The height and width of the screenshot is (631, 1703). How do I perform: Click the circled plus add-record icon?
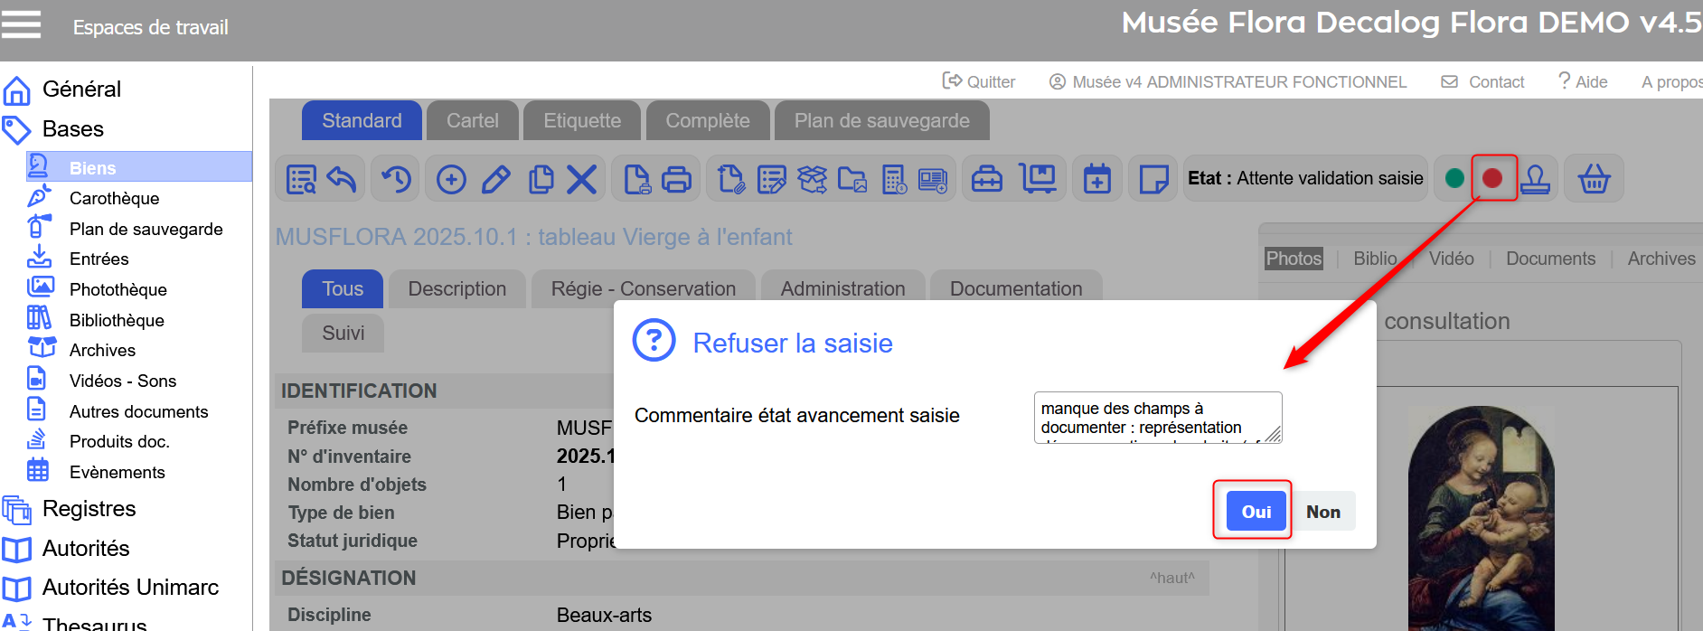click(x=451, y=179)
